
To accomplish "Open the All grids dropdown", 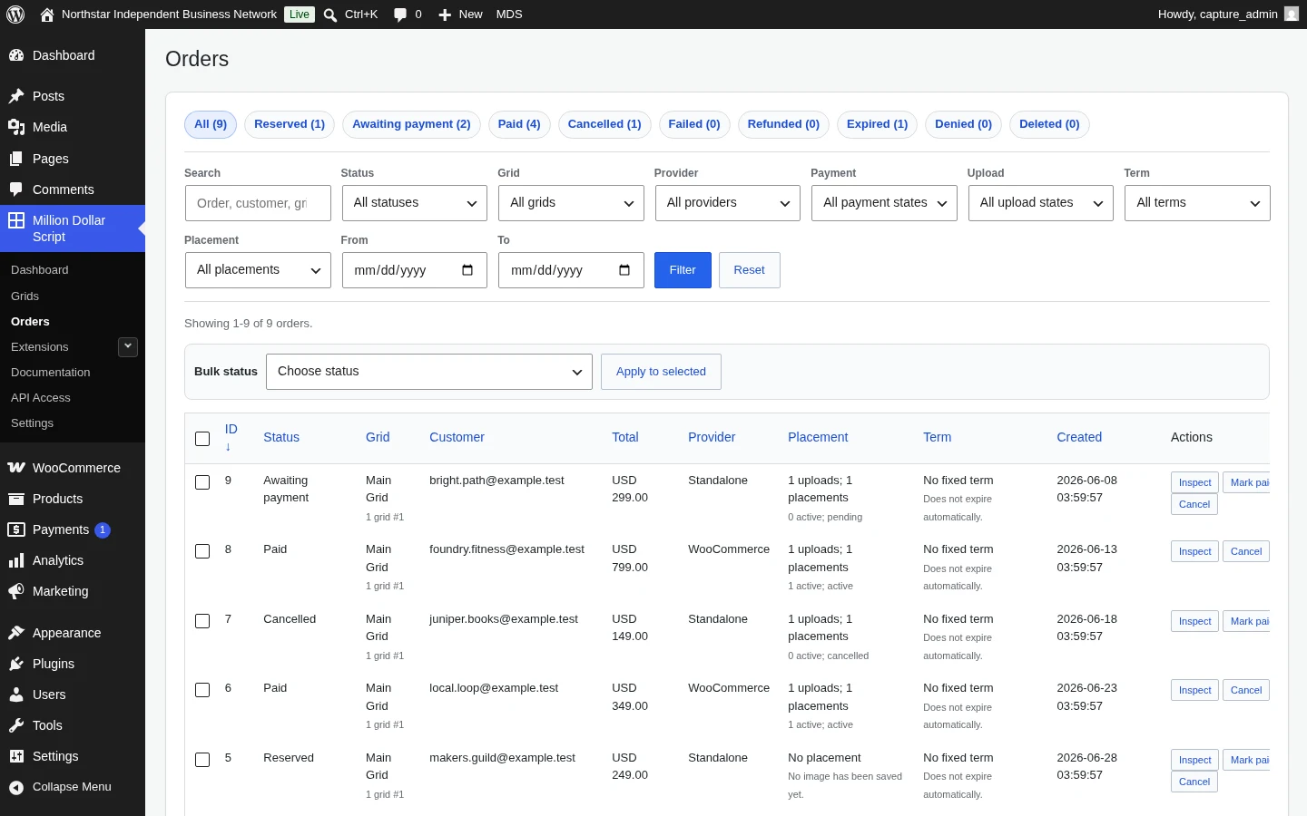I will point(571,203).
